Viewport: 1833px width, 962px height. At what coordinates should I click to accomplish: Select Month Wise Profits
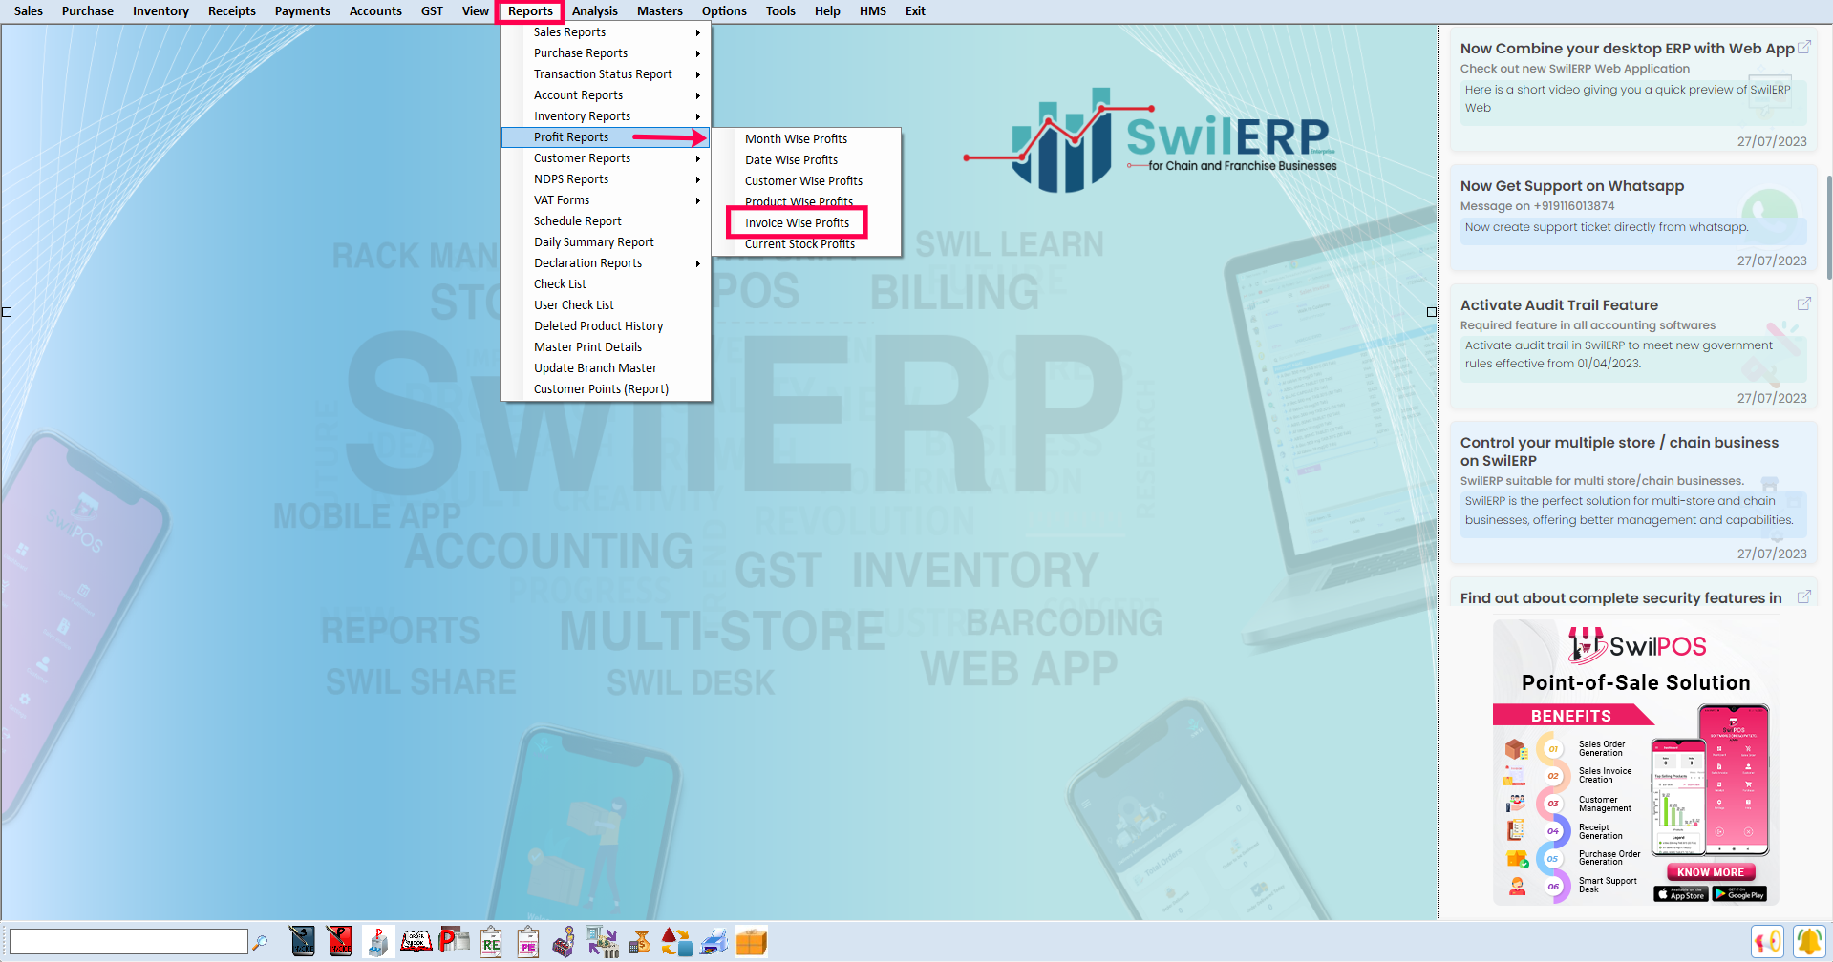[805, 139]
